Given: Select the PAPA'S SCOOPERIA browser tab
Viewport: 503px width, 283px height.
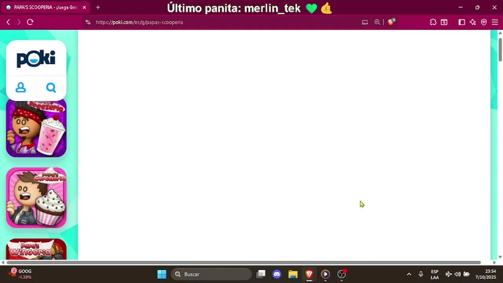Looking at the screenshot, I should pyautogui.click(x=45, y=7).
